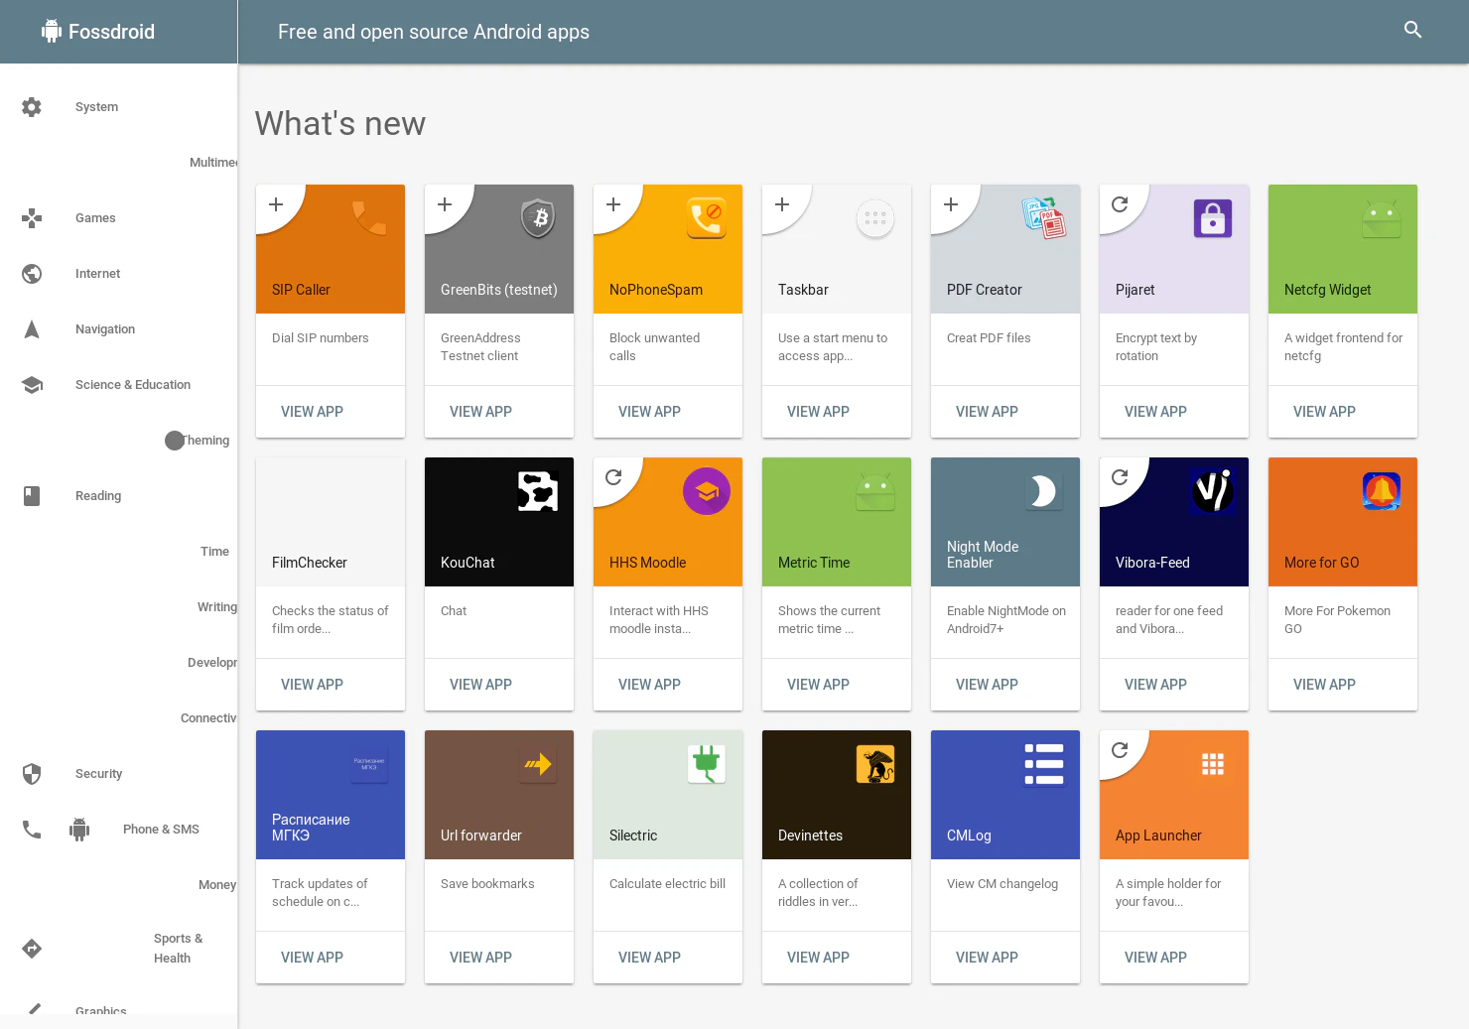The image size is (1469, 1029).
Task: Click the Devinettes sphinx icon
Action: coord(875,764)
